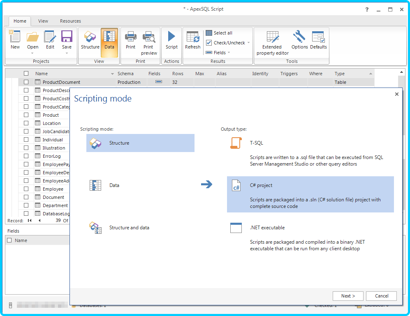Click the grid scrollbar up arrow

401,72
